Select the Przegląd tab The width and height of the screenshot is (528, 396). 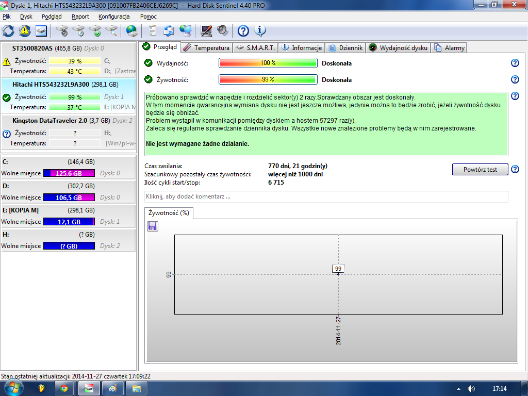coord(160,47)
